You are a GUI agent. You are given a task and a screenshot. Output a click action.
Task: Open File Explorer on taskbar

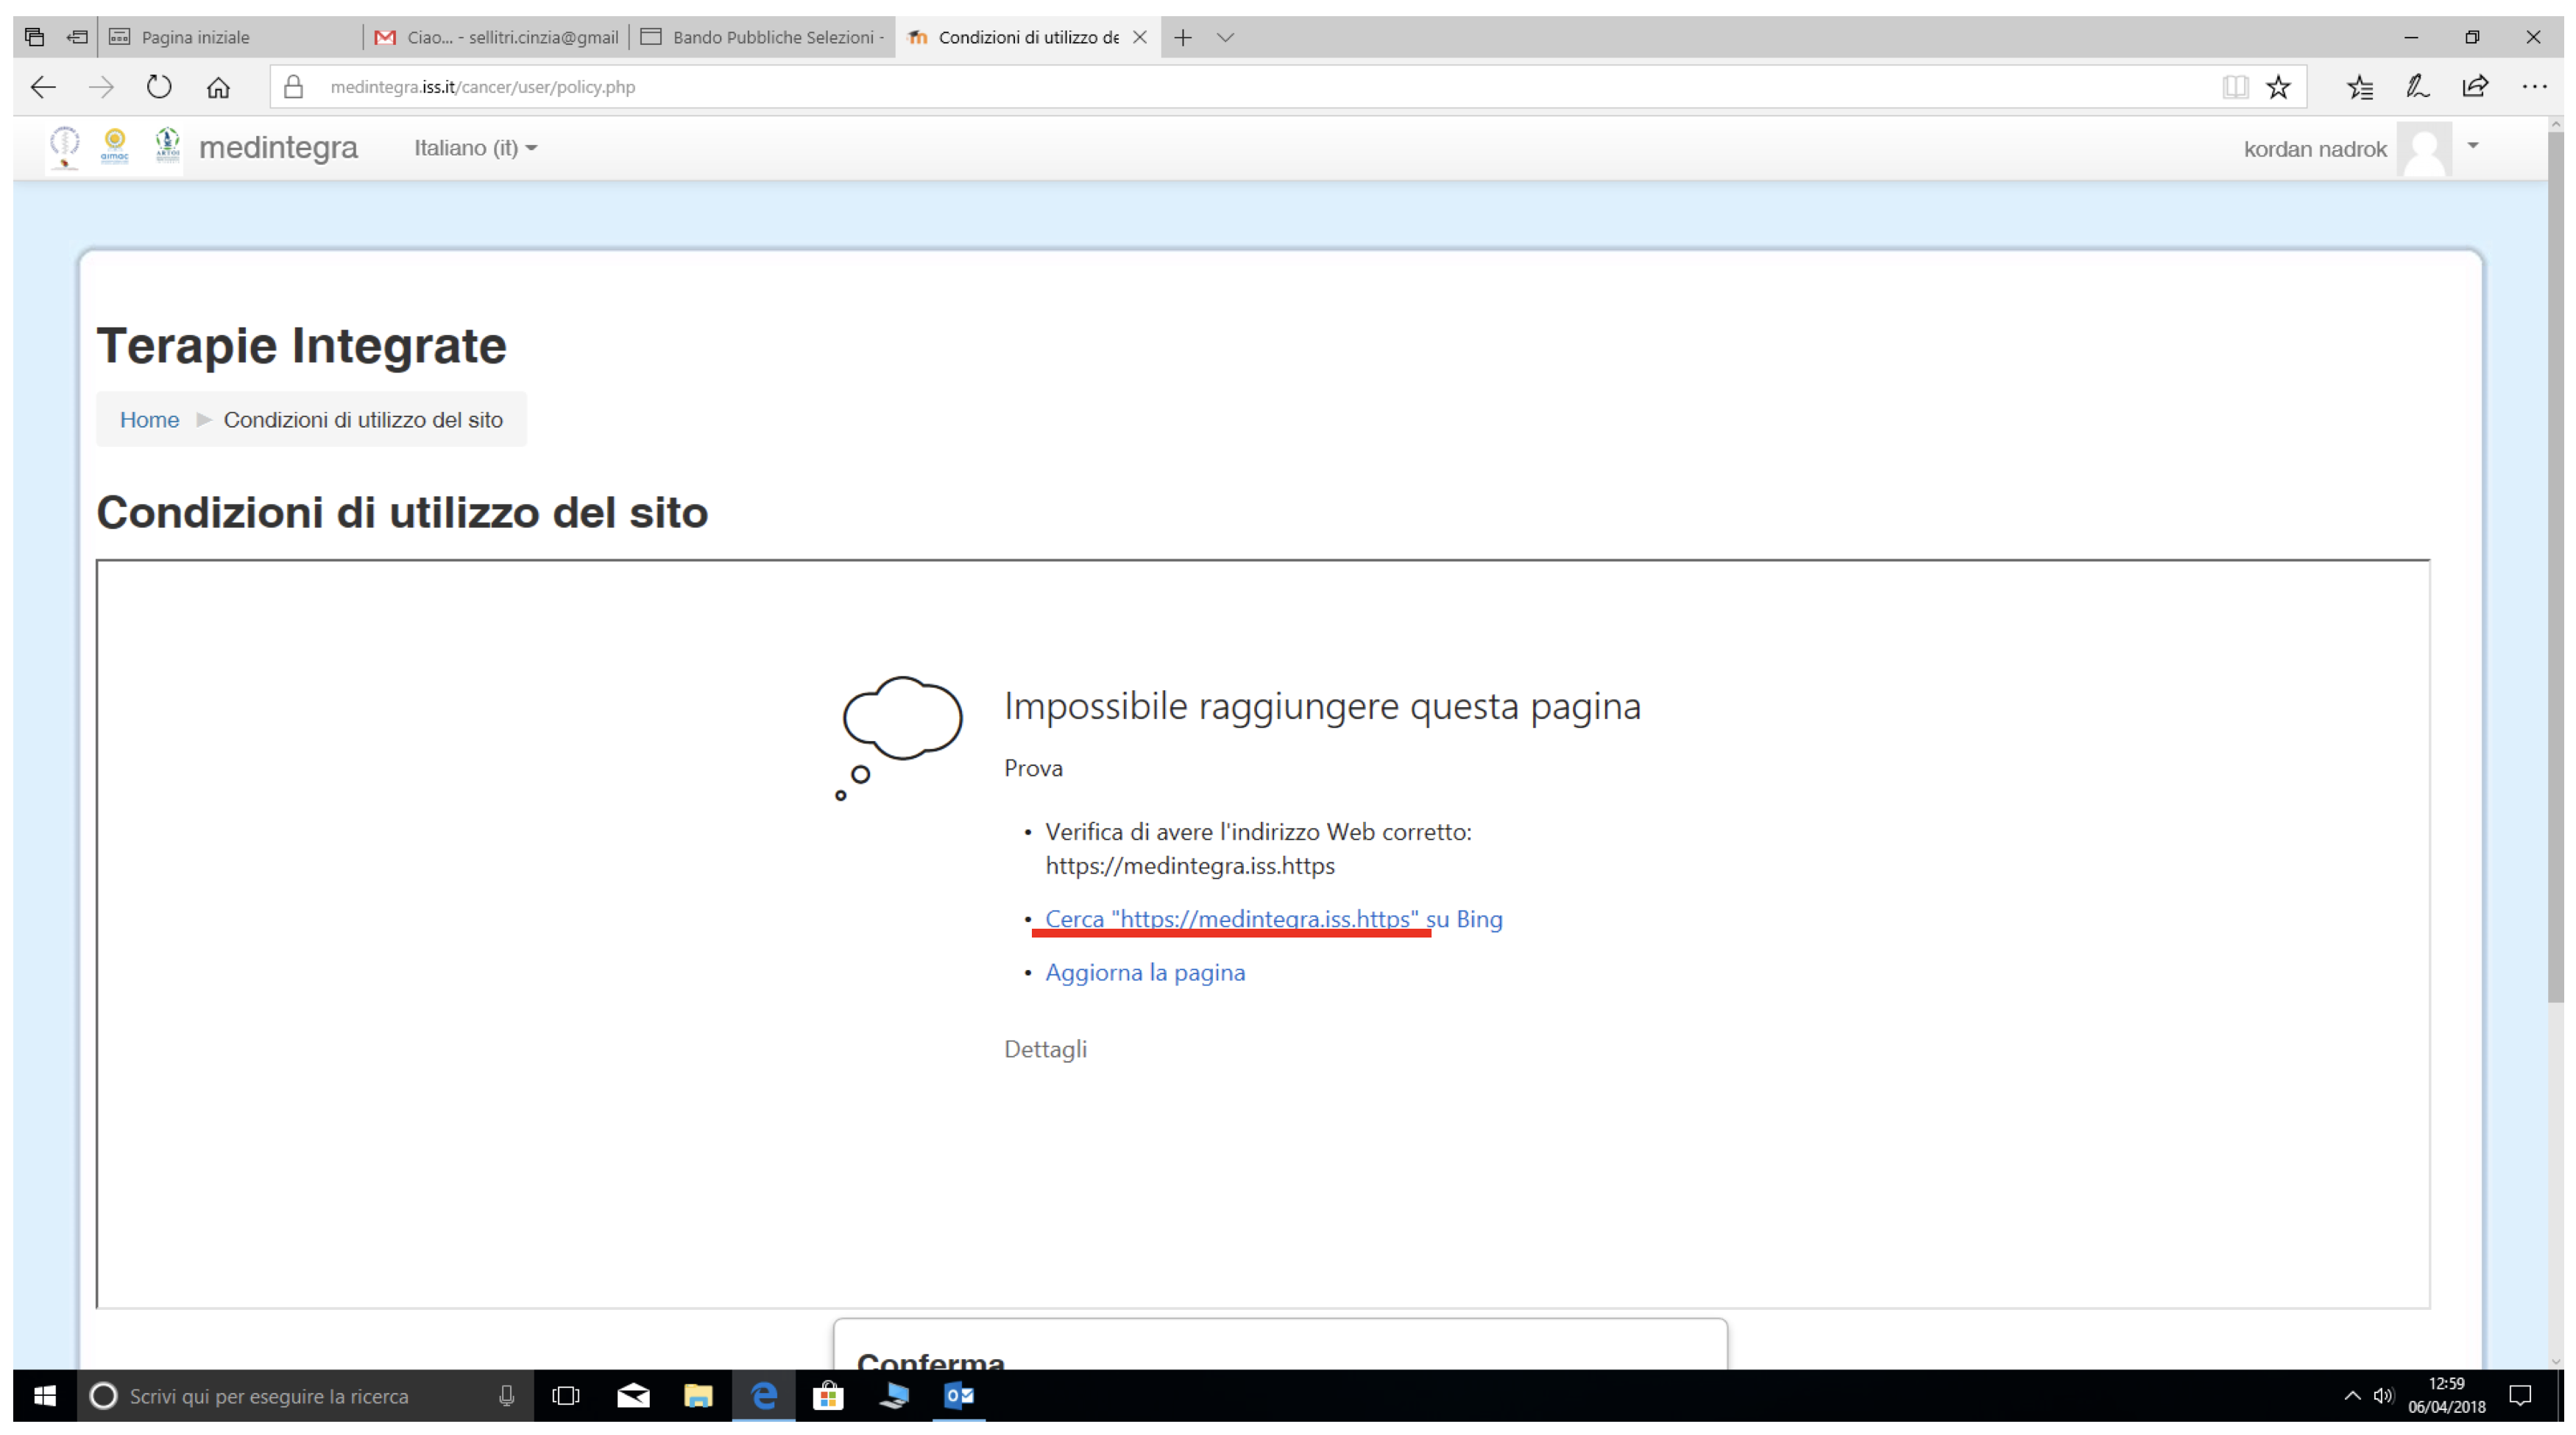[x=698, y=1396]
